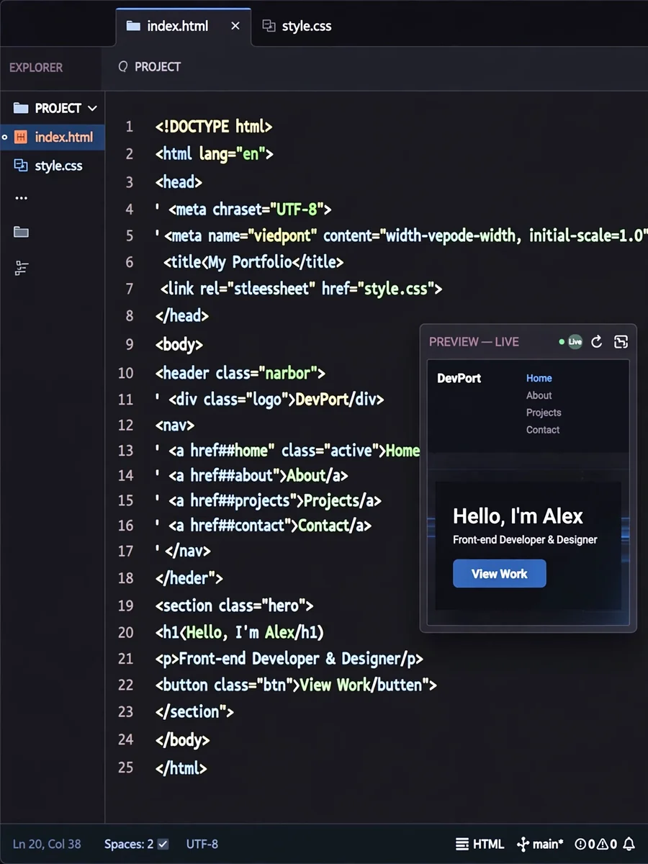Open the warnings count in status bar
Image resolution: width=648 pixels, height=864 pixels.
(x=607, y=844)
